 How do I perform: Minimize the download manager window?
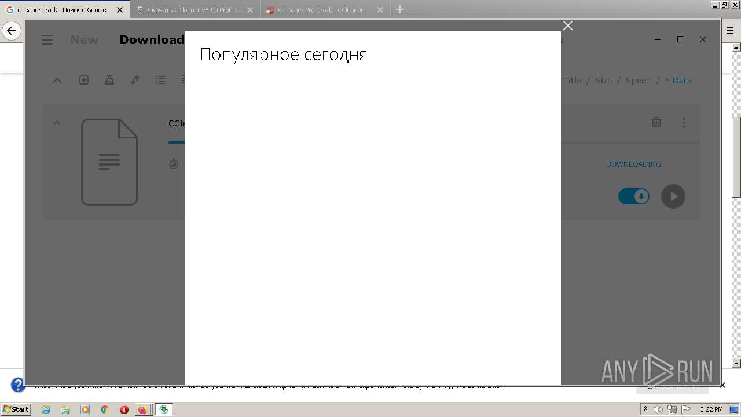pos(658,39)
